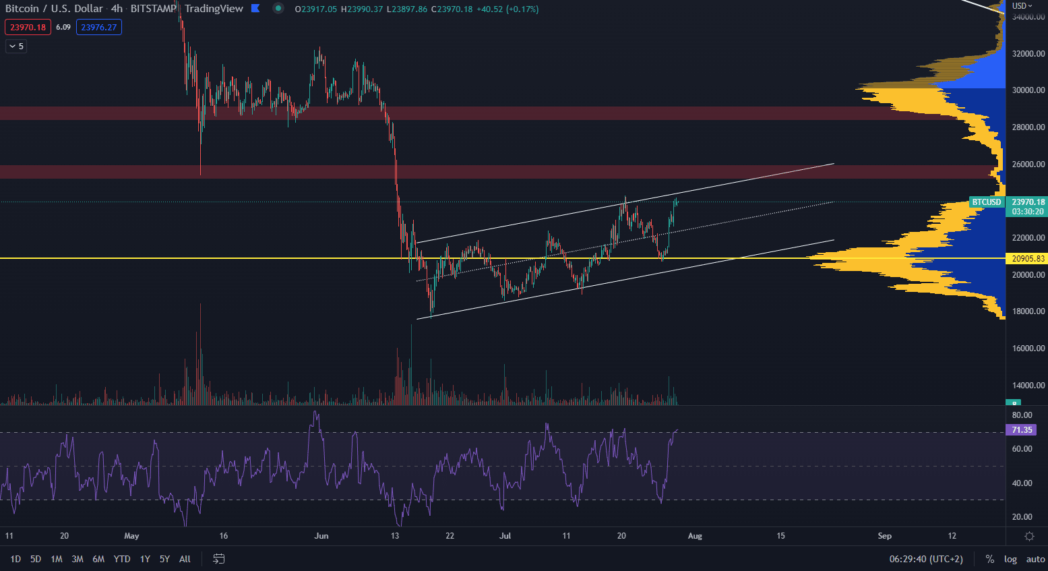This screenshot has width=1048, height=571.
Task: Click the yellow 20905.83 price label
Action: pyautogui.click(x=1027, y=259)
